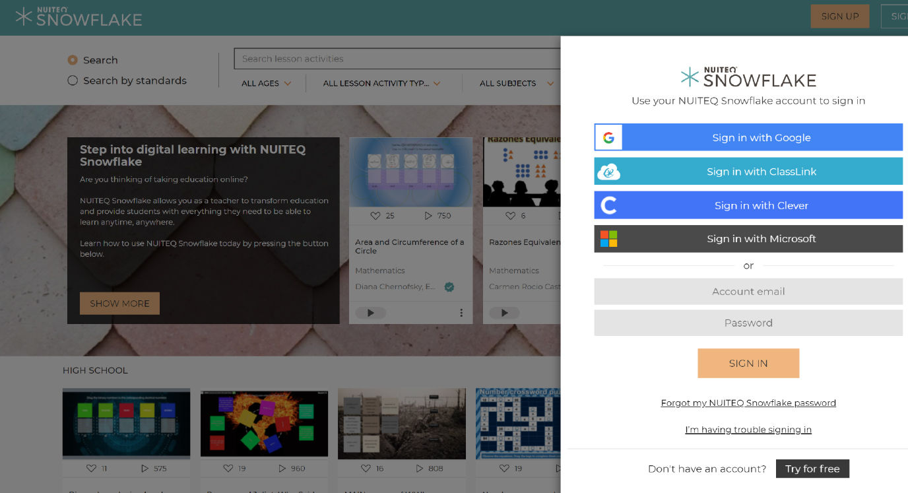Open options menu for Area and Circumference card
Screen dimensions: 908x493
(x=461, y=313)
